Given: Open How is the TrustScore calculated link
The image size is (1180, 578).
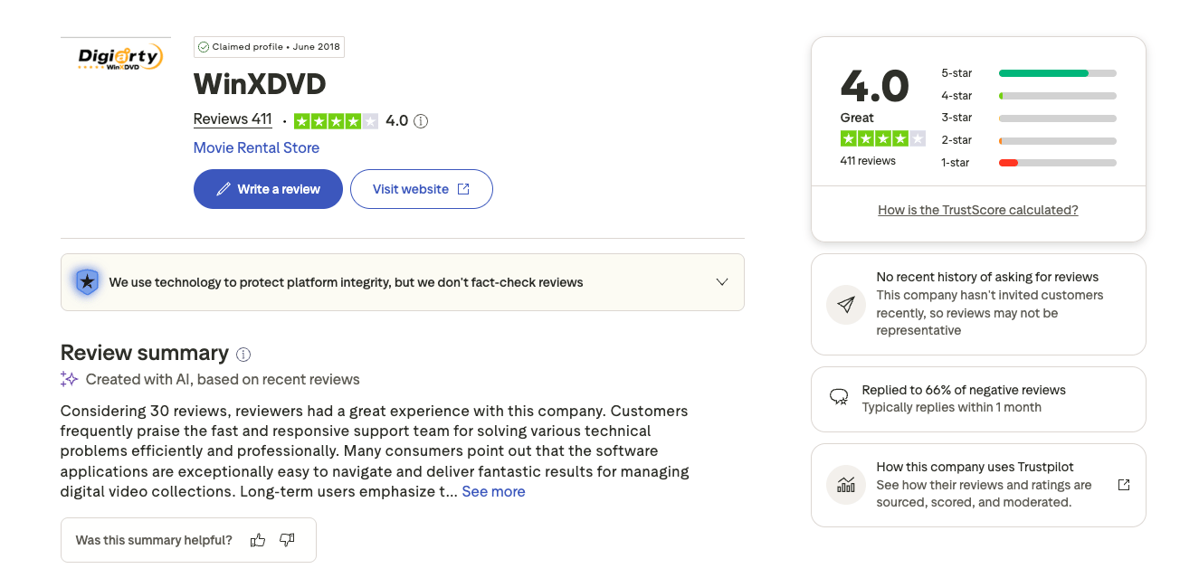Looking at the screenshot, I should [978, 210].
